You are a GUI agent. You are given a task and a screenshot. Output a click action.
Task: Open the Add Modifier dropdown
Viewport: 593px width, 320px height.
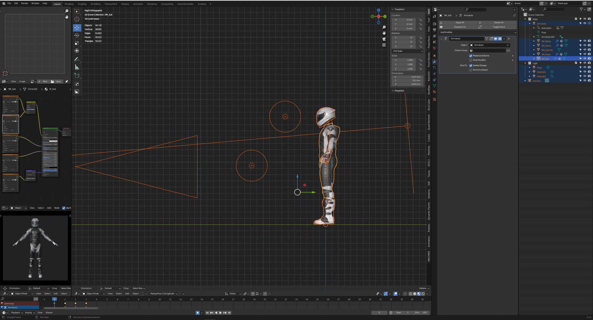pyautogui.click(x=477, y=32)
